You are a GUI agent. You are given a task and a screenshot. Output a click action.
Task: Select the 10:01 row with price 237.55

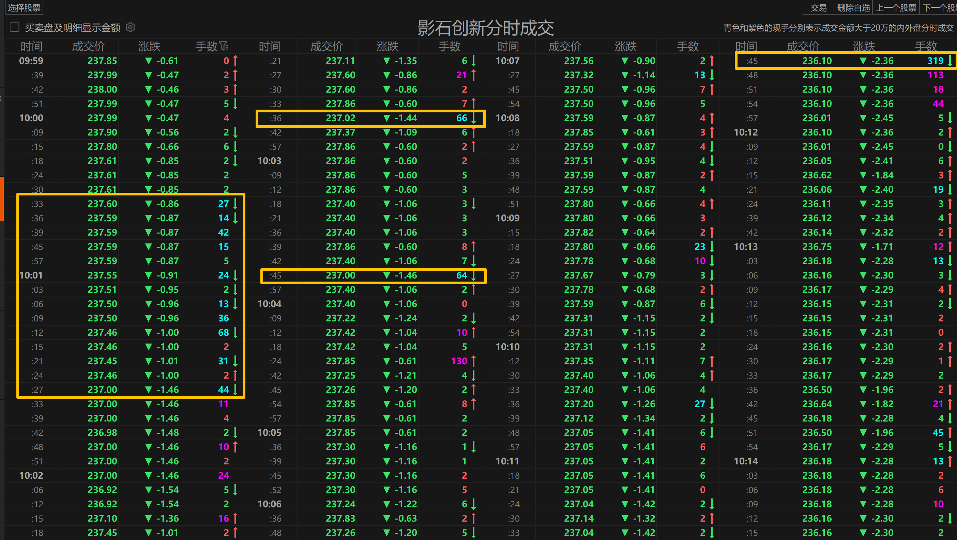pos(102,275)
